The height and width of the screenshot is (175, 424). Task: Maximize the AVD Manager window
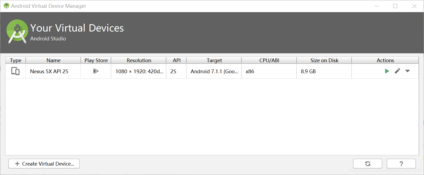395,6
